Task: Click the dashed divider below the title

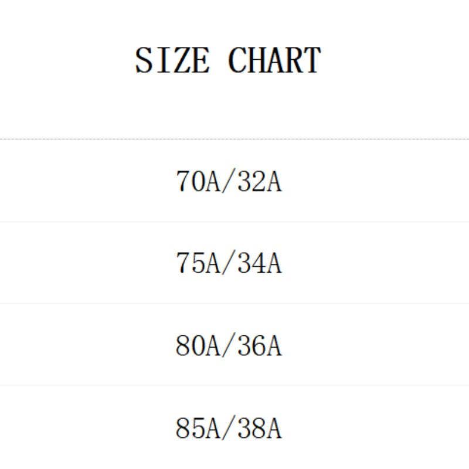Action: coord(235,140)
